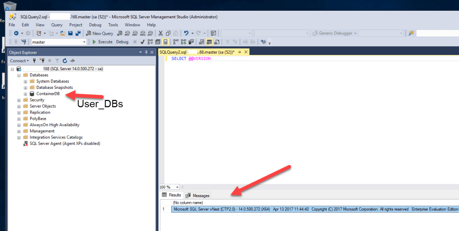Viewport: 459px width, 231px height.
Task: Switch to the Messages tab
Action: pos(198,195)
